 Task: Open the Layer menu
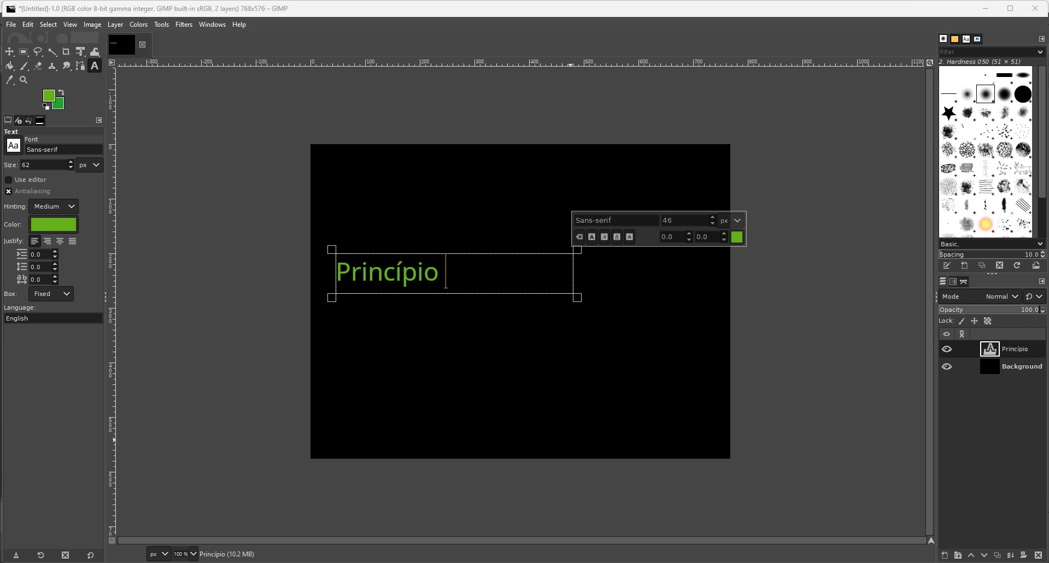click(115, 25)
